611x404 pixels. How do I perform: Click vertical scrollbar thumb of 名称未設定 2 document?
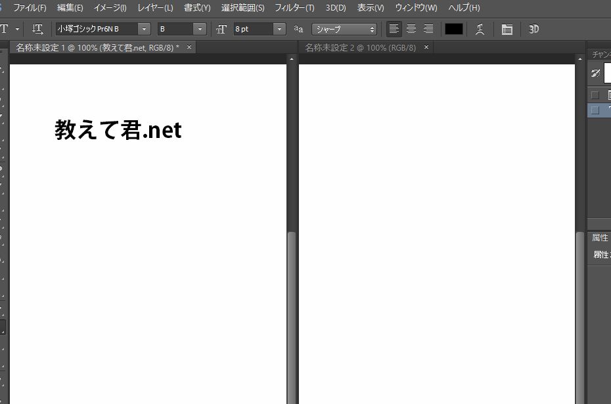580,317
